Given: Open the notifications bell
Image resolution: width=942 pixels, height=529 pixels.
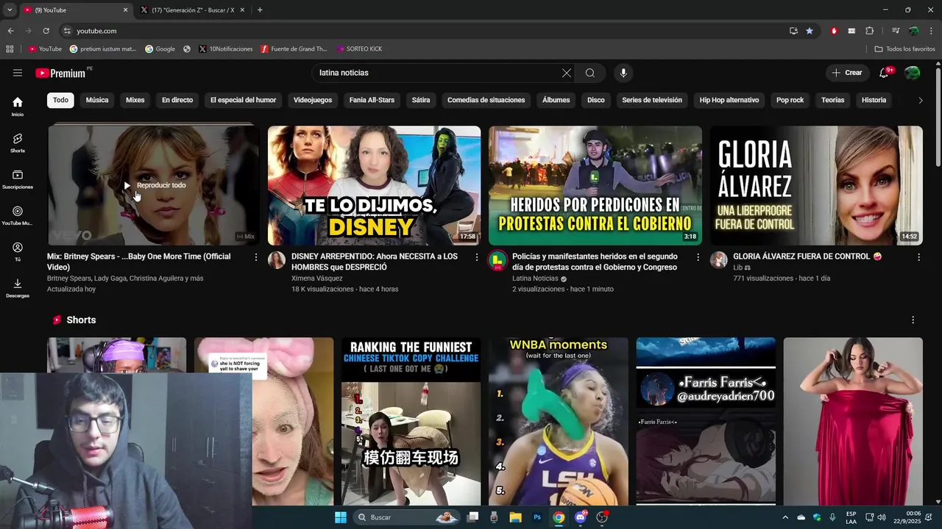Looking at the screenshot, I should 885,73.
